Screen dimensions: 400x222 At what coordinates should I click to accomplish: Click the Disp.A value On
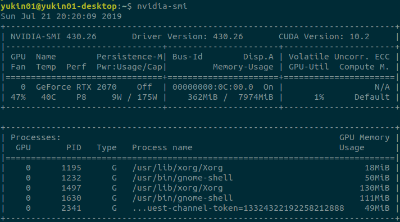pos(269,87)
